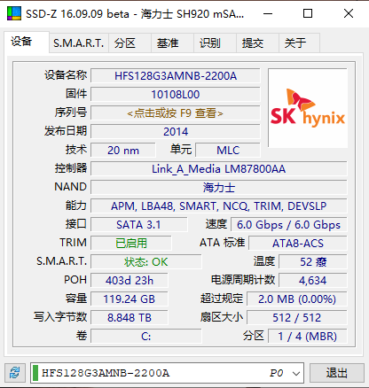Open the drive selection dropdown arrow
The image size is (369, 388).
pyautogui.click(x=296, y=374)
